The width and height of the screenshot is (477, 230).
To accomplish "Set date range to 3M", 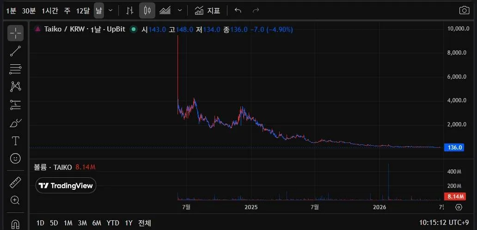I will coord(82,223).
